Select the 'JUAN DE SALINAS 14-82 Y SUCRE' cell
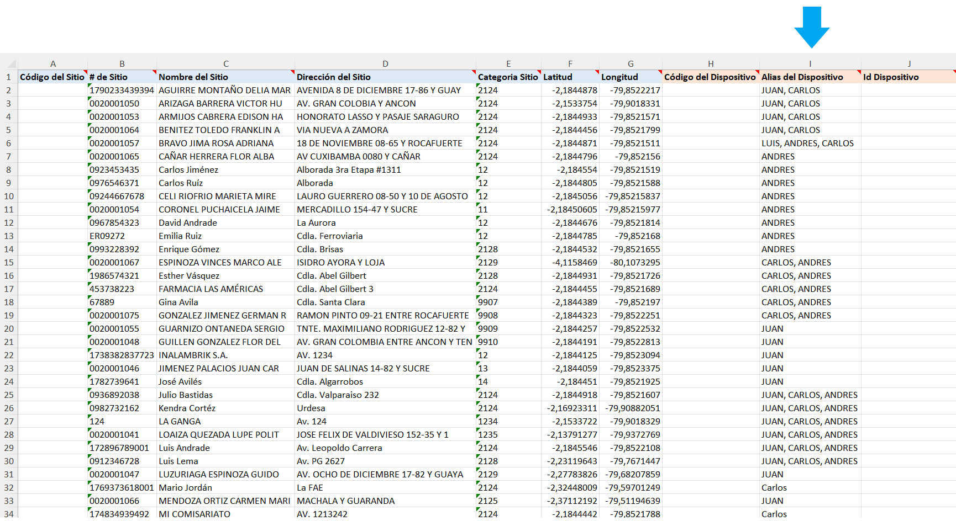This screenshot has width=956, height=521. click(x=385, y=368)
